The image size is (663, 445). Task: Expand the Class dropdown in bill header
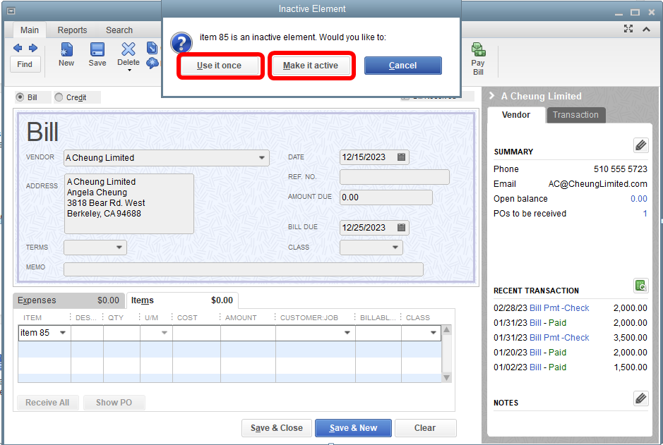(395, 248)
